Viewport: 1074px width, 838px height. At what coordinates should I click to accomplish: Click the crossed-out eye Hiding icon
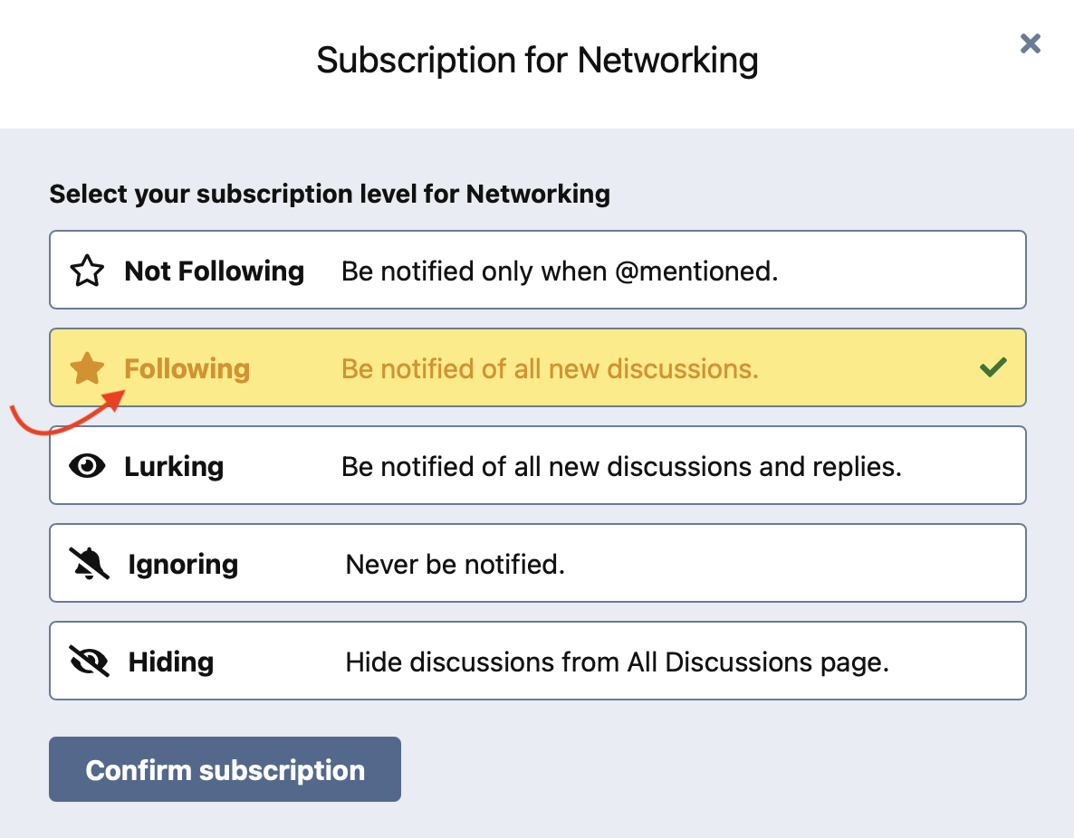click(89, 662)
